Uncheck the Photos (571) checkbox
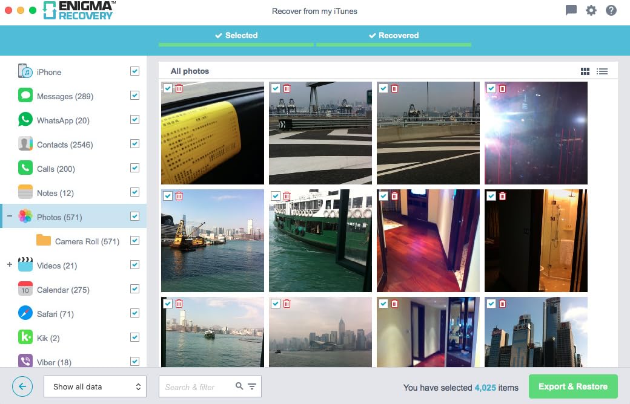The image size is (630, 404). point(134,217)
